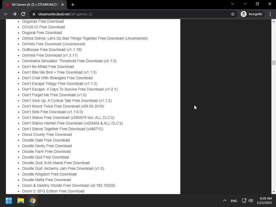Open the Don't Starve Hamlet link
The width and height of the screenshot is (276, 207).
tap(72, 123)
